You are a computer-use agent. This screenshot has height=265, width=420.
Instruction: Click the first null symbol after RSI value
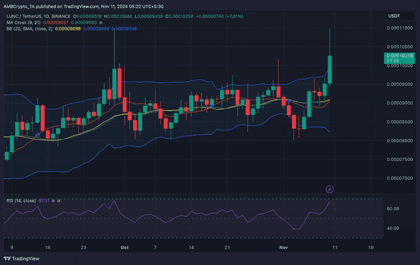(x=53, y=201)
